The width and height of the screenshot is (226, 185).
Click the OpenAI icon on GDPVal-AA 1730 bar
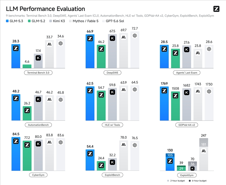tap(209, 91)
